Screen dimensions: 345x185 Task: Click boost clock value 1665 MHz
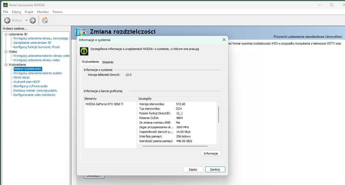182,127
